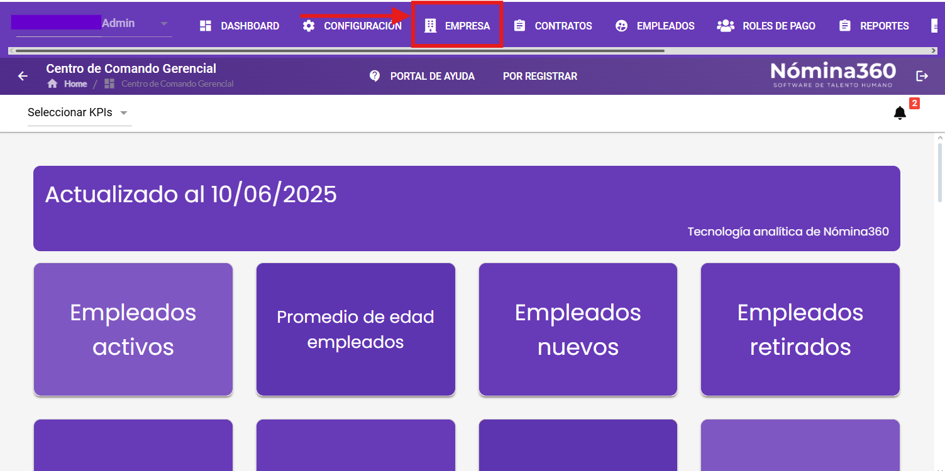Screen dimensions: 945x471
Task: Open the Promedio de edad empleados card
Action: (x=356, y=330)
